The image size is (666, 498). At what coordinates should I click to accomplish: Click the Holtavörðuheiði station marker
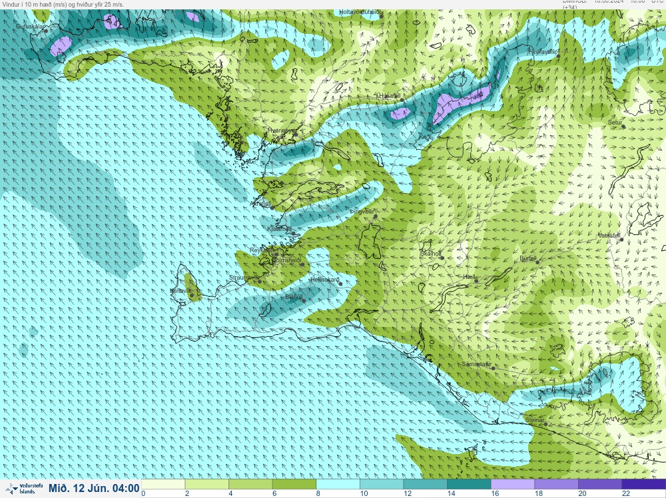[x=382, y=17]
